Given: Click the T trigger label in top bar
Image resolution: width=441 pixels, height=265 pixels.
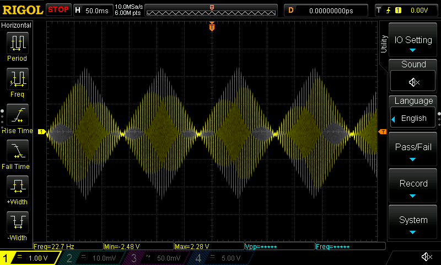Looking at the screenshot, I should (379, 10).
